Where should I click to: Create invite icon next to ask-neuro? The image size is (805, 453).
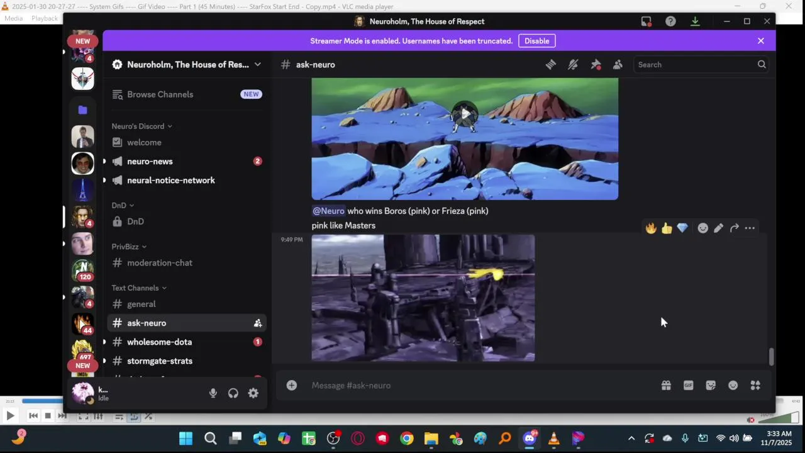tap(257, 323)
